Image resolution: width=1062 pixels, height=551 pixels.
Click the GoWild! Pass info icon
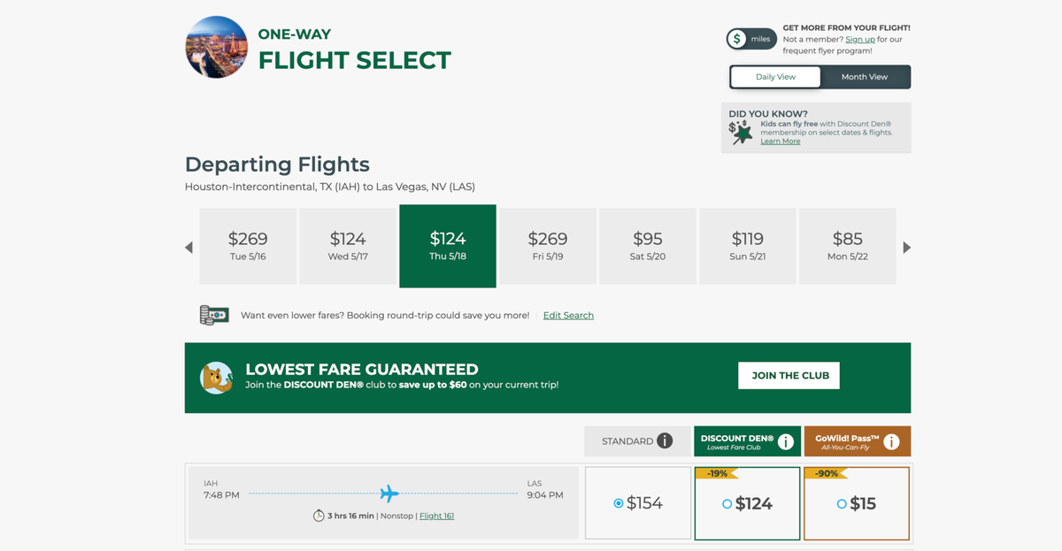tap(891, 440)
